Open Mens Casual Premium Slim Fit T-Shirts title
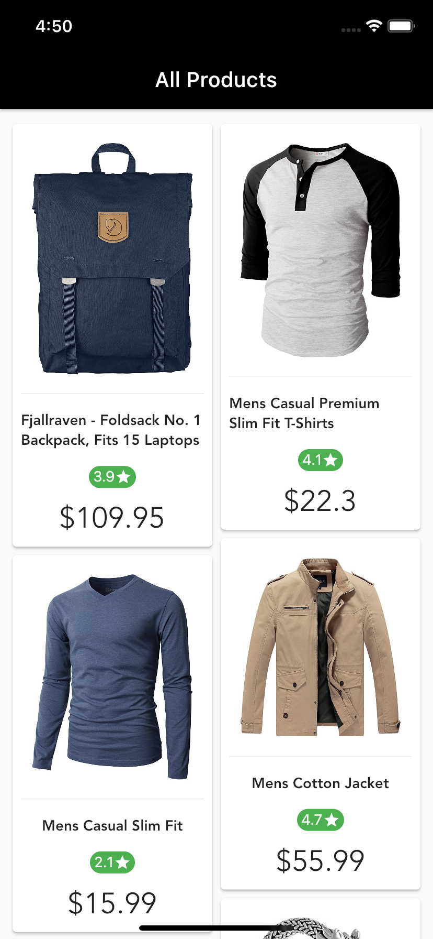433x939 pixels. [304, 413]
